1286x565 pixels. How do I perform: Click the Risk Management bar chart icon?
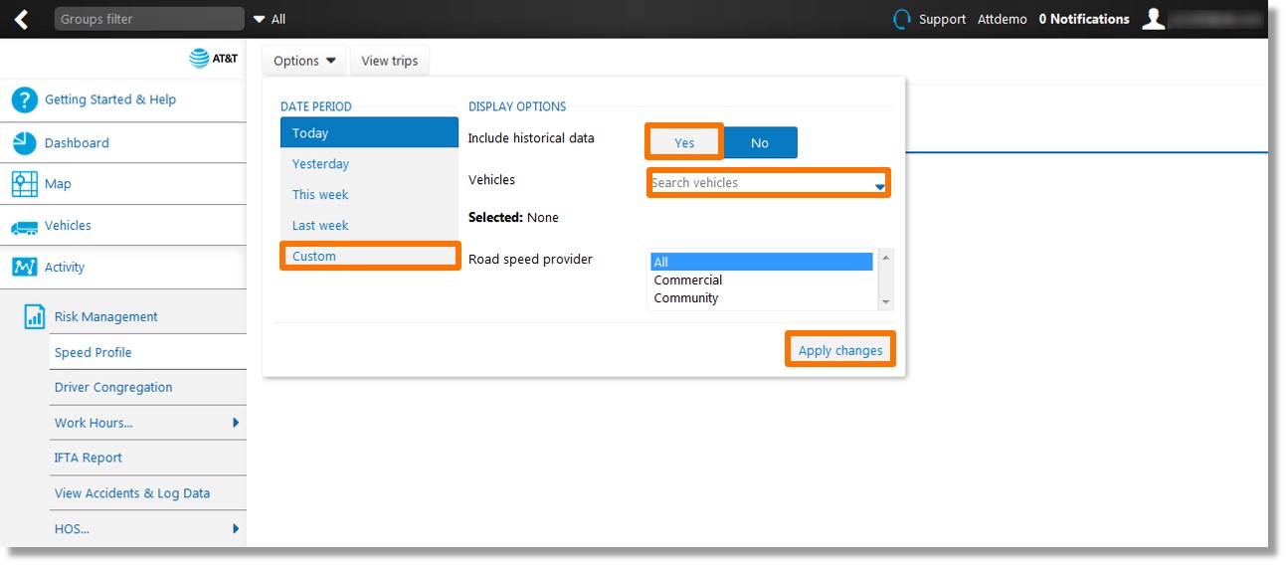[35, 317]
